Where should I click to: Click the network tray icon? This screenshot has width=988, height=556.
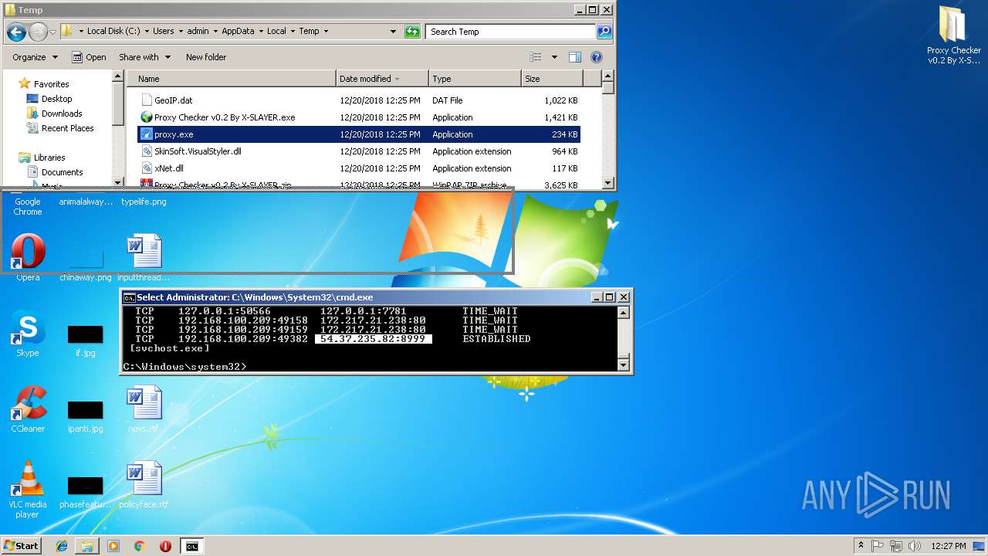point(896,546)
